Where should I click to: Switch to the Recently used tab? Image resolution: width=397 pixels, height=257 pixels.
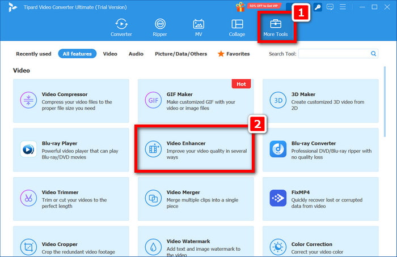coord(33,54)
